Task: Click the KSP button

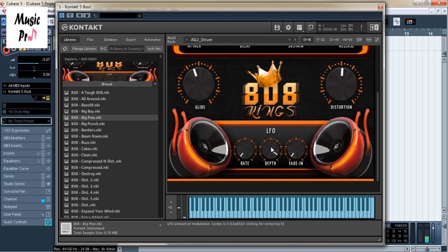Action: click(359, 40)
